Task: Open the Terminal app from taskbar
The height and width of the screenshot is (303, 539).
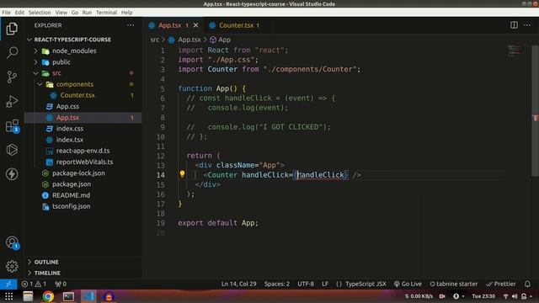Action: pyautogui.click(x=68, y=296)
